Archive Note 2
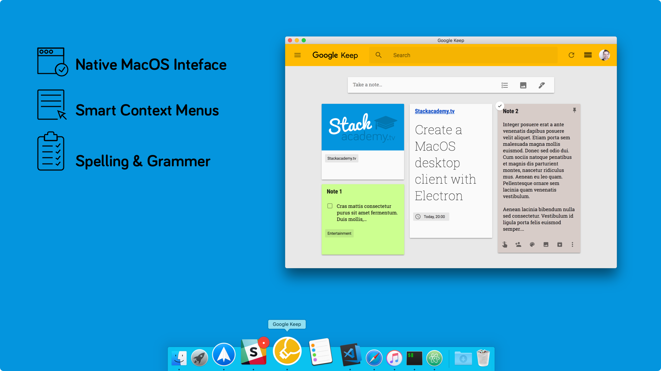Screen dimensions: 661x371 (560, 245)
